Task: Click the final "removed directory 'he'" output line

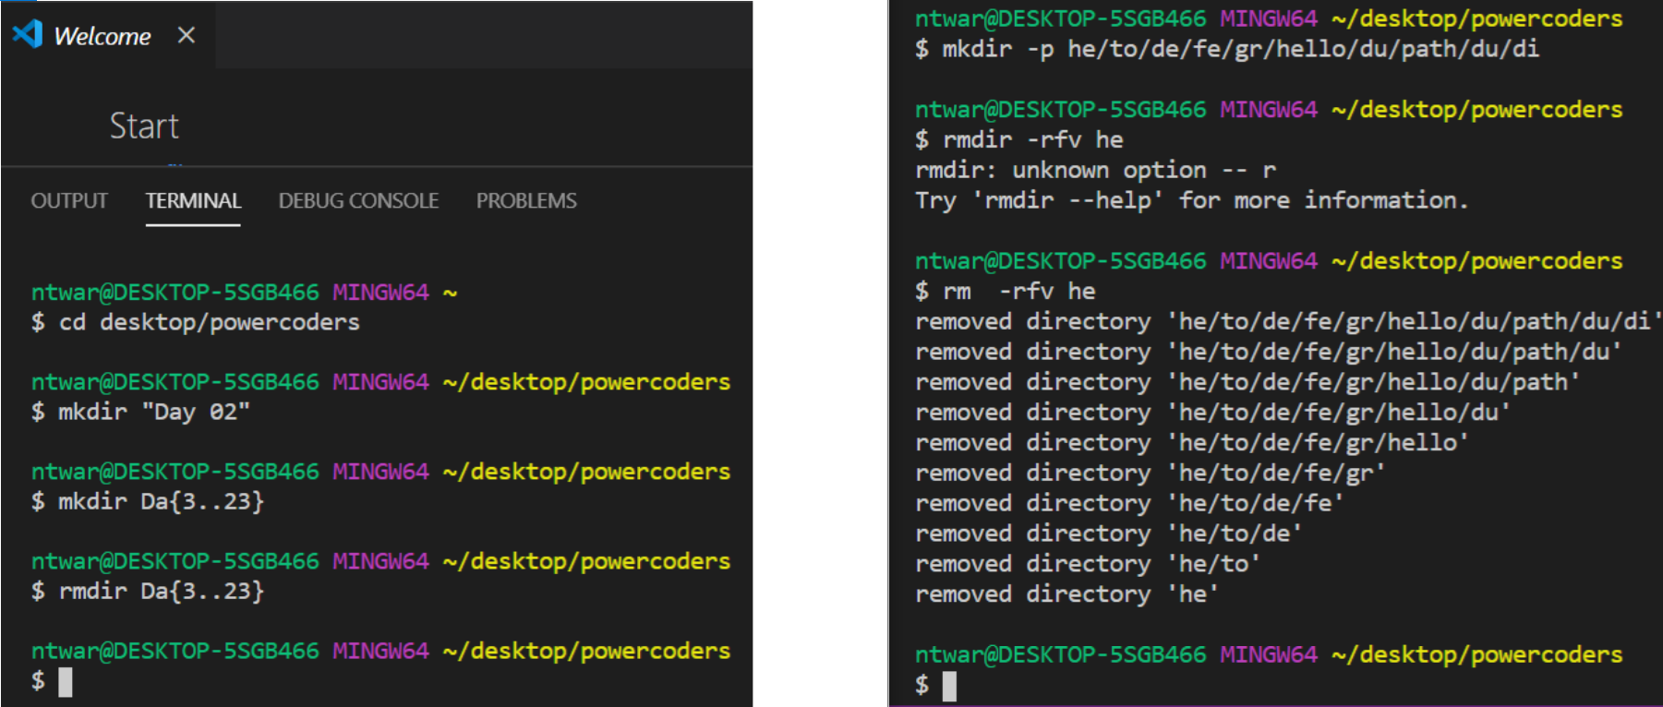Action: click(1066, 594)
